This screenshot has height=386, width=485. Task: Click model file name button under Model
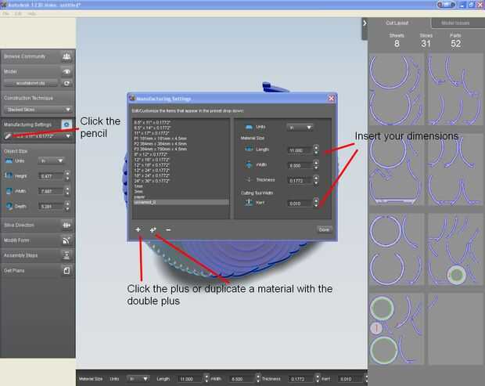[31, 83]
